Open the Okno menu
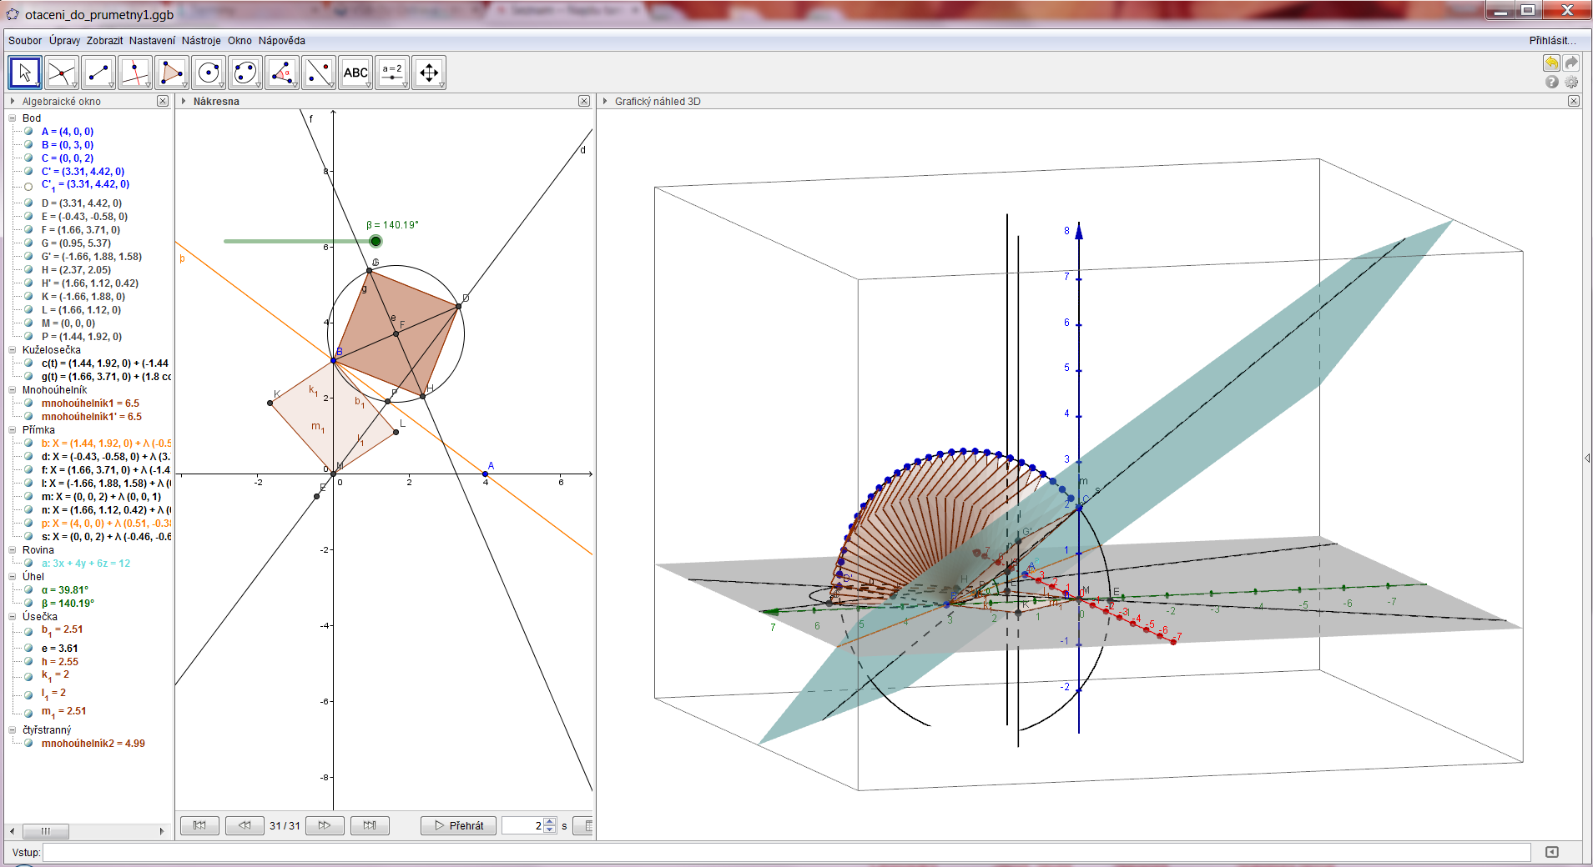 click(239, 41)
